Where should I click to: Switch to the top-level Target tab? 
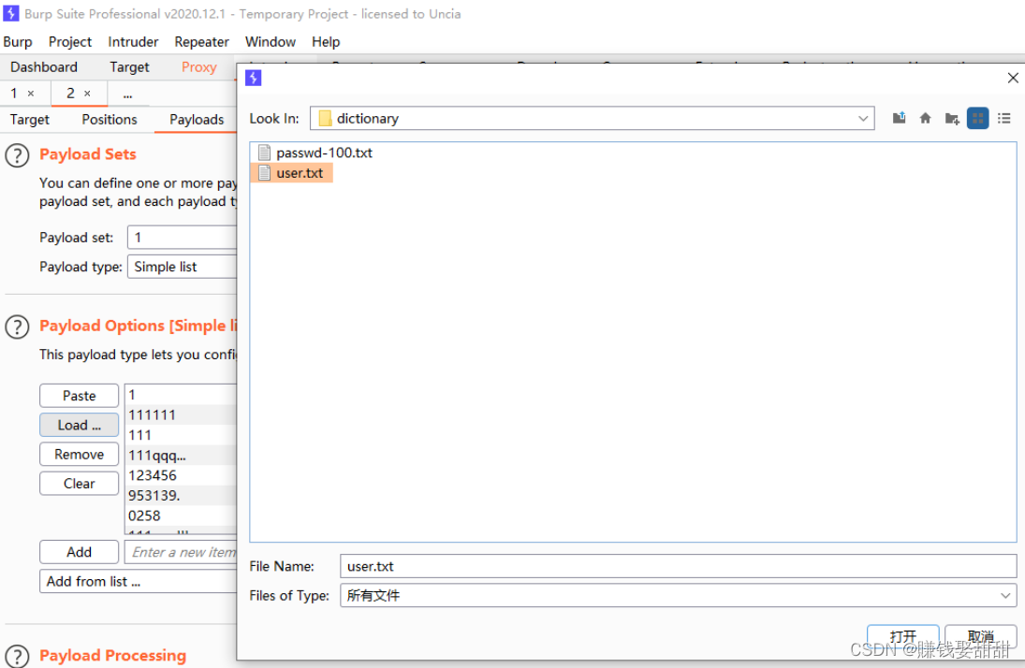pos(129,67)
